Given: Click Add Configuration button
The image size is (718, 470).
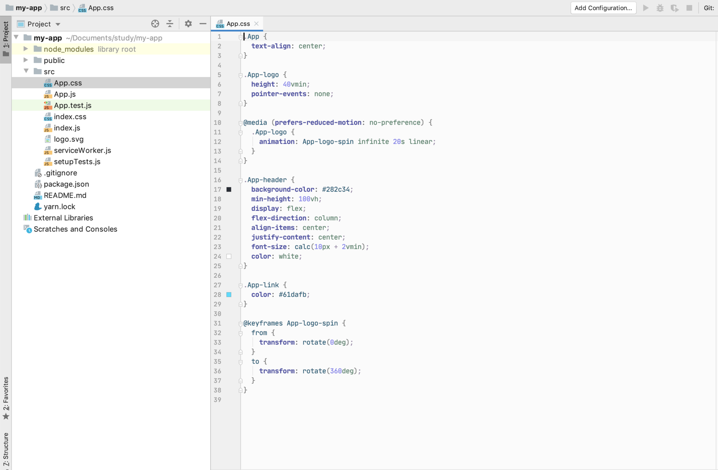Looking at the screenshot, I should [x=603, y=8].
